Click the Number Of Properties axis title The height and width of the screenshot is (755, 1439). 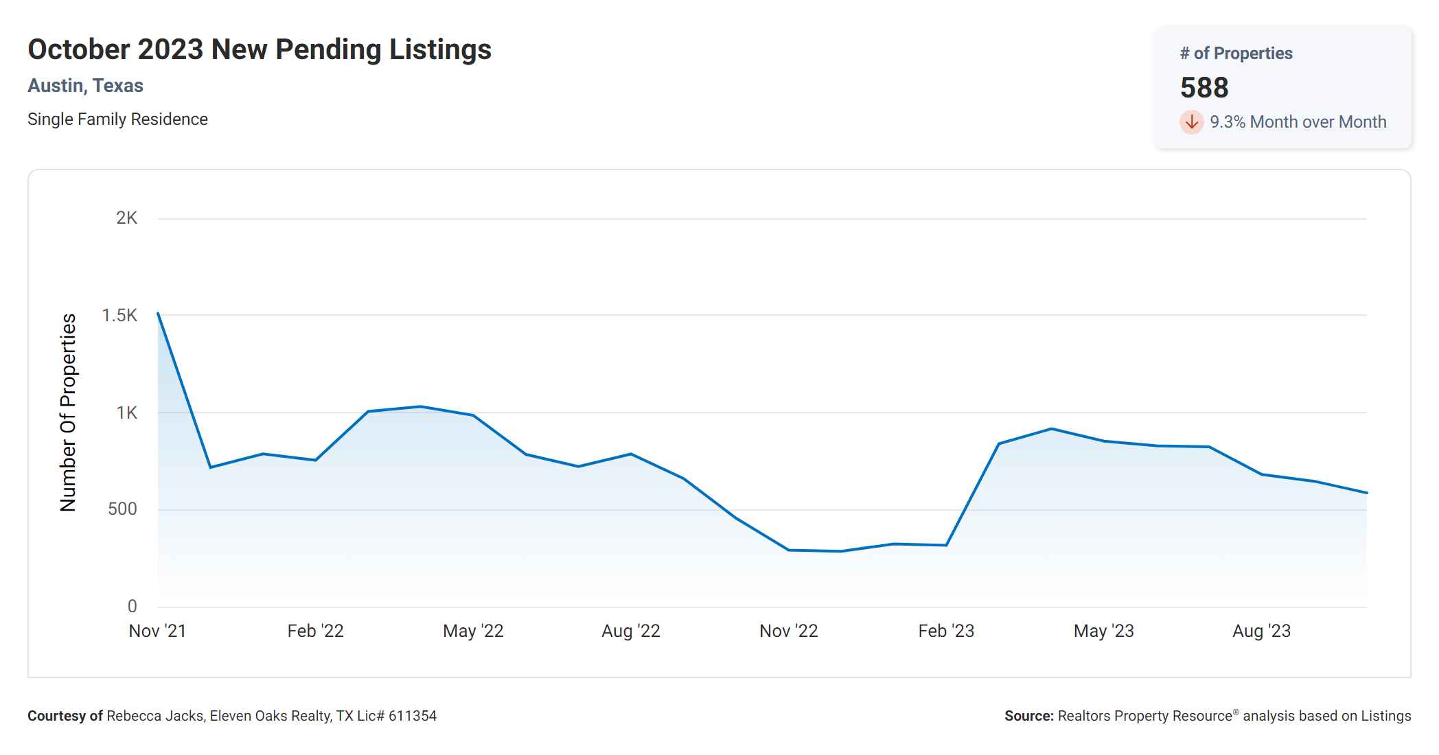68,413
